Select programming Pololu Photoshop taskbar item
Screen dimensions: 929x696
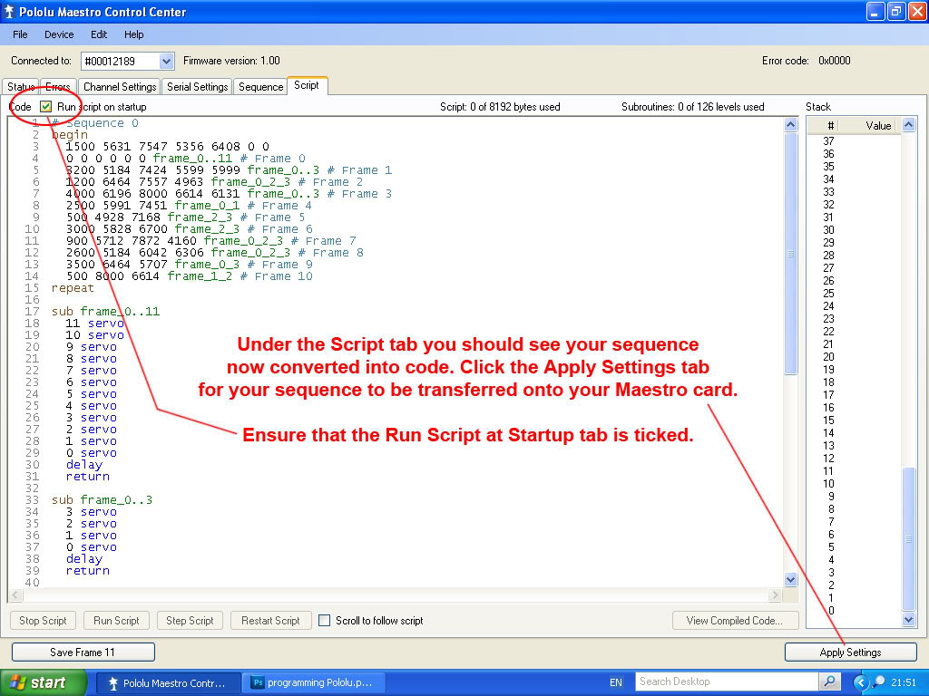point(313,683)
